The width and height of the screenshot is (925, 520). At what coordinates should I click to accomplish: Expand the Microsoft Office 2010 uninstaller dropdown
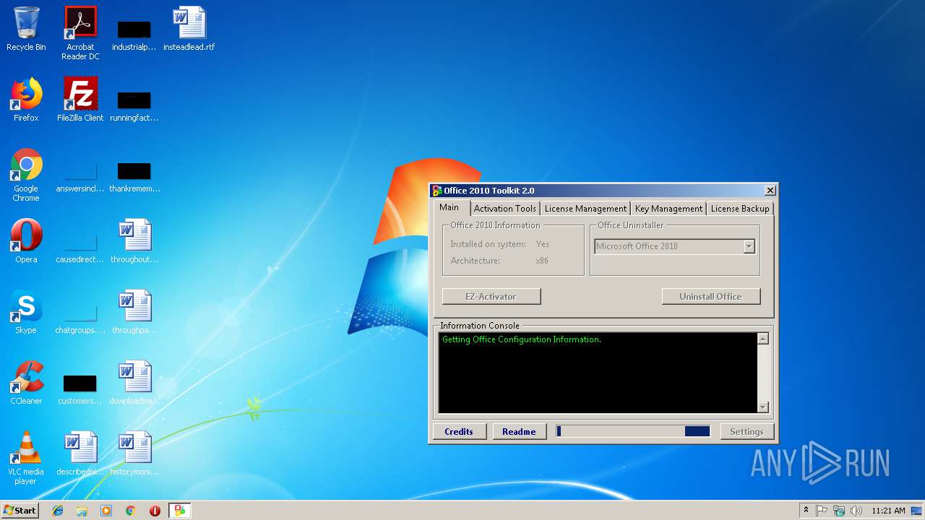pos(749,246)
